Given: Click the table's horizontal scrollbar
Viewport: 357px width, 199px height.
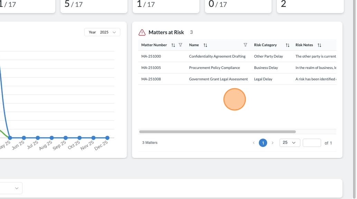Looking at the screenshot, I should click(x=217, y=132).
